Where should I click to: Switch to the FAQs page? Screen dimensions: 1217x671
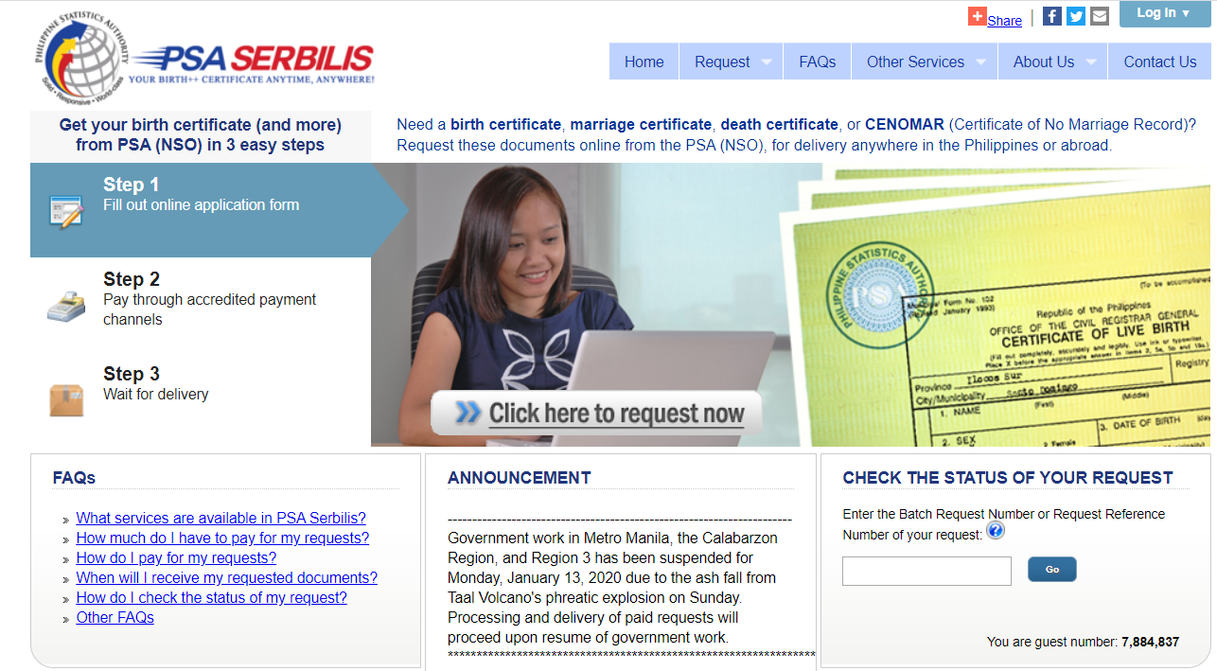(816, 61)
